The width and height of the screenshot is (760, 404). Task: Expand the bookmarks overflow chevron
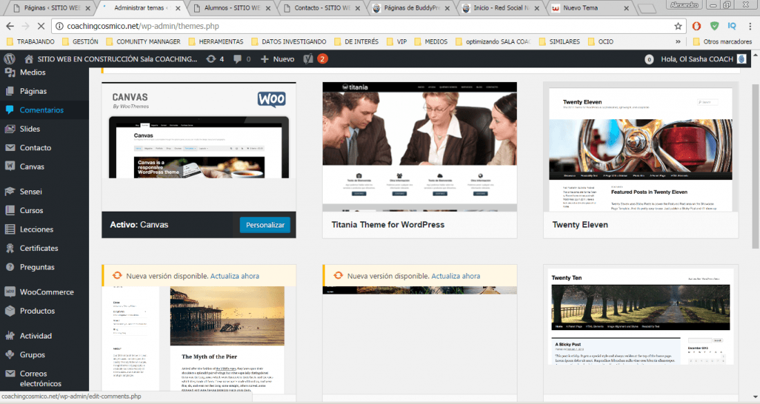678,41
